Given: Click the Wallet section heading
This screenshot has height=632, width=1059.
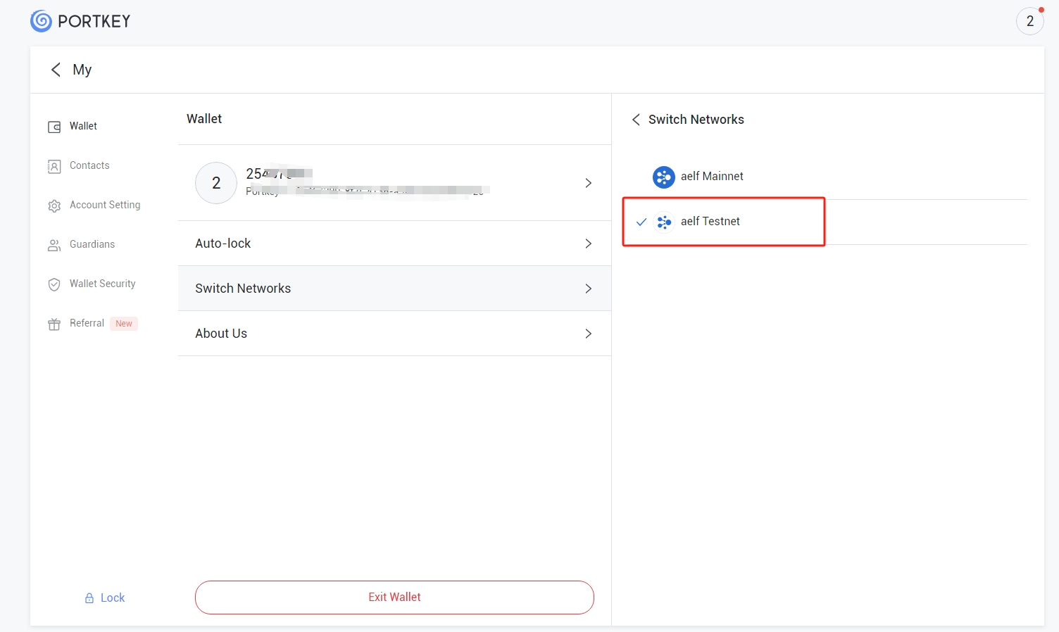Looking at the screenshot, I should 204,119.
